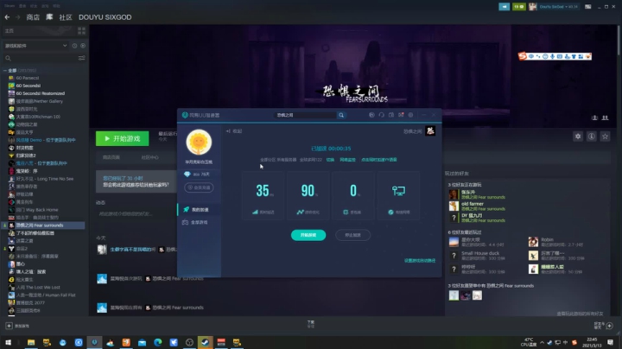Screen dimensions: 622x349
Task: Click the 会员充值 membership recharge button
Action: tap(199, 187)
